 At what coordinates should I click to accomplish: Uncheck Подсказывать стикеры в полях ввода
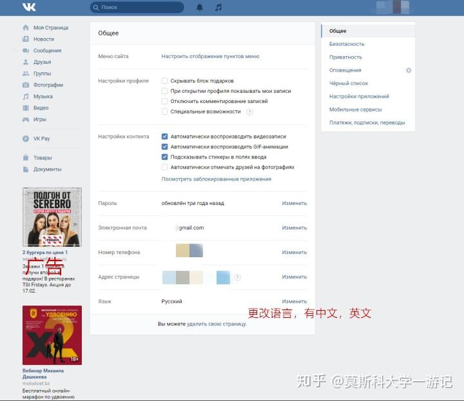(164, 157)
